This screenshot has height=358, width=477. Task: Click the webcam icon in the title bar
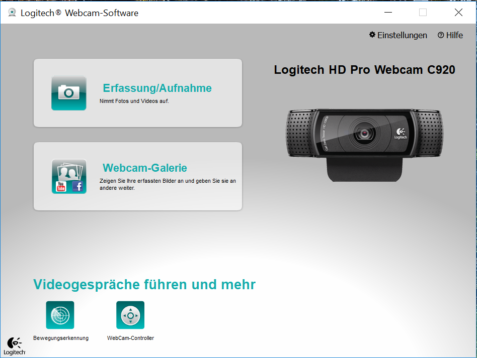point(12,13)
